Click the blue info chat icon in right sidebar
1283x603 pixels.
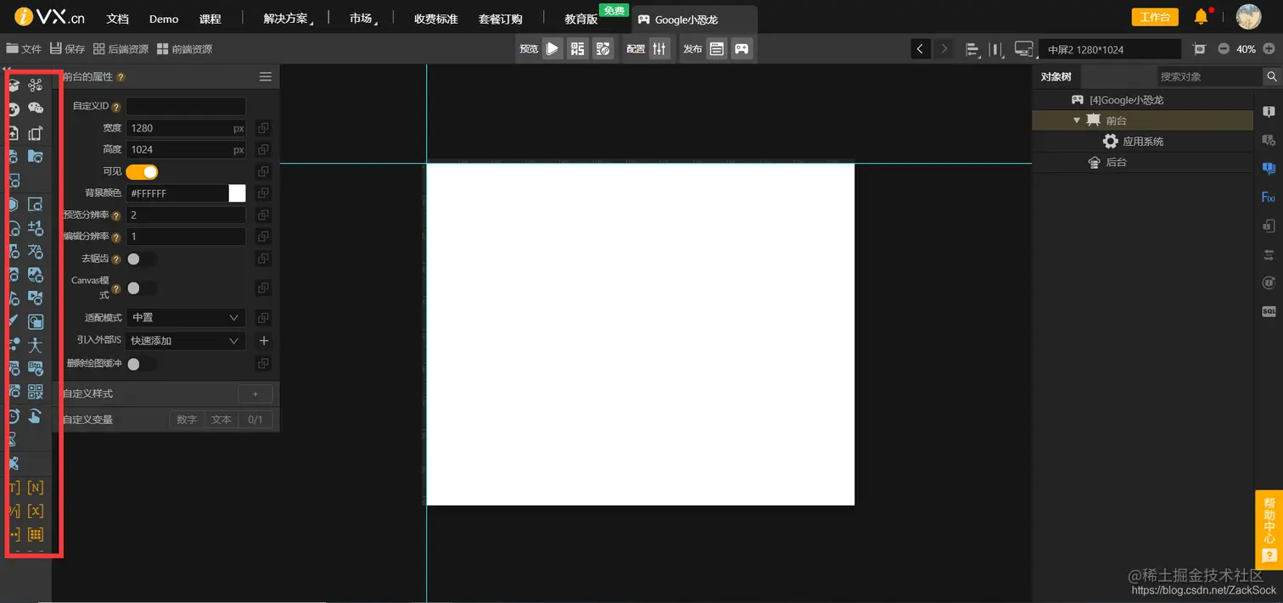tap(1269, 168)
